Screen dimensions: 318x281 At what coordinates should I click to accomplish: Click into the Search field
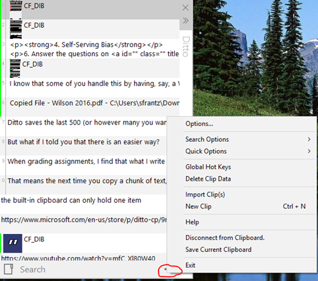point(88,269)
